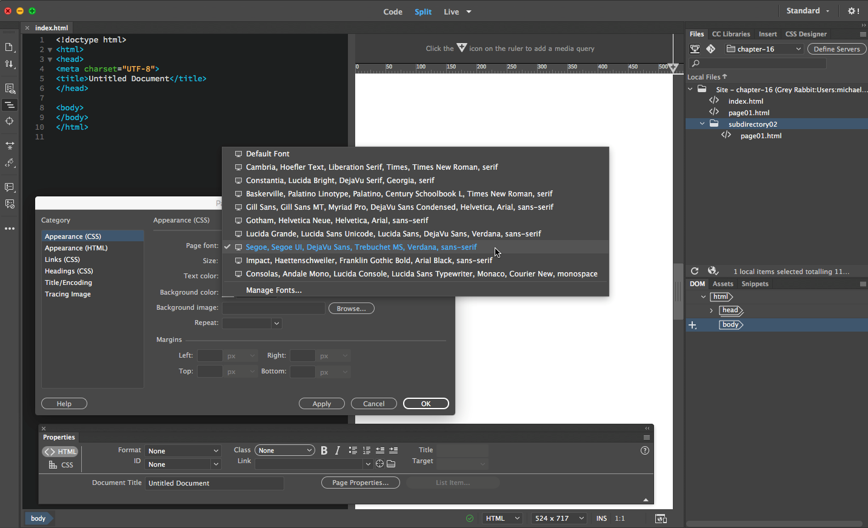This screenshot has height=528, width=868.
Task: Expand the head node in DOM panel
Action: [711, 310]
